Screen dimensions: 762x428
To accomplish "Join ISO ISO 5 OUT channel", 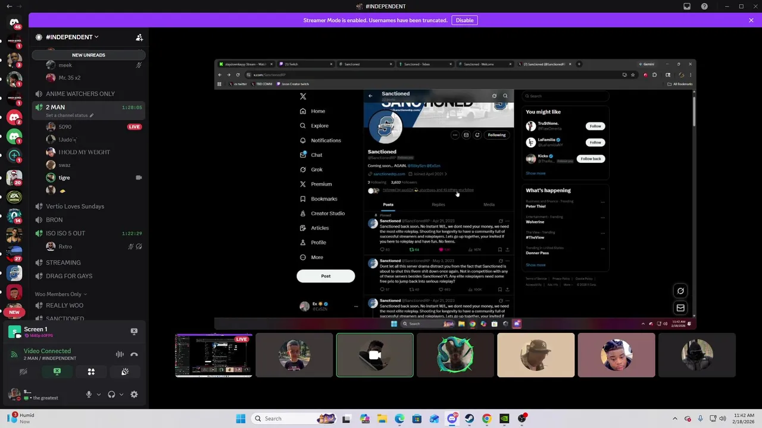I will 88,233.
